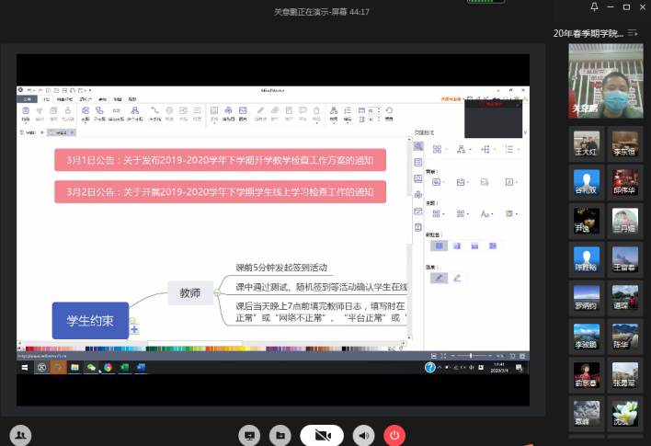Image resolution: width=651 pixels, height=446 pixels.
Task: Select the first pen effect icon in format panel
Action: pos(440,278)
